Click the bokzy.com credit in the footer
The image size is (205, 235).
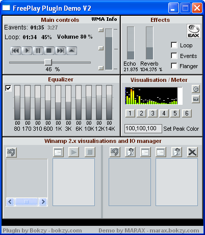coord(66,230)
